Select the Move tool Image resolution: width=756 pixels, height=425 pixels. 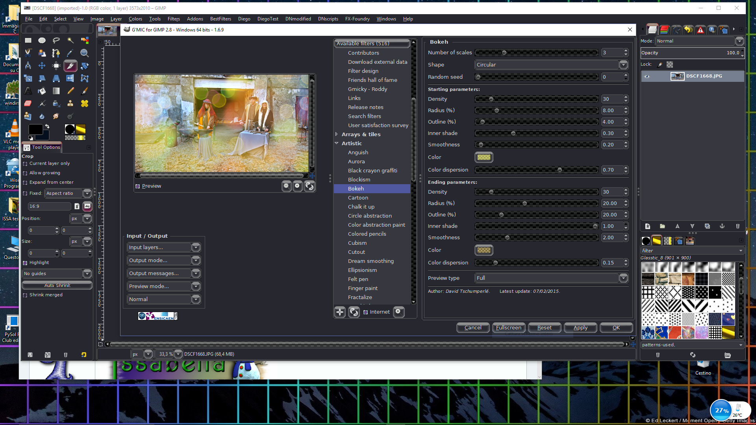(x=42, y=65)
